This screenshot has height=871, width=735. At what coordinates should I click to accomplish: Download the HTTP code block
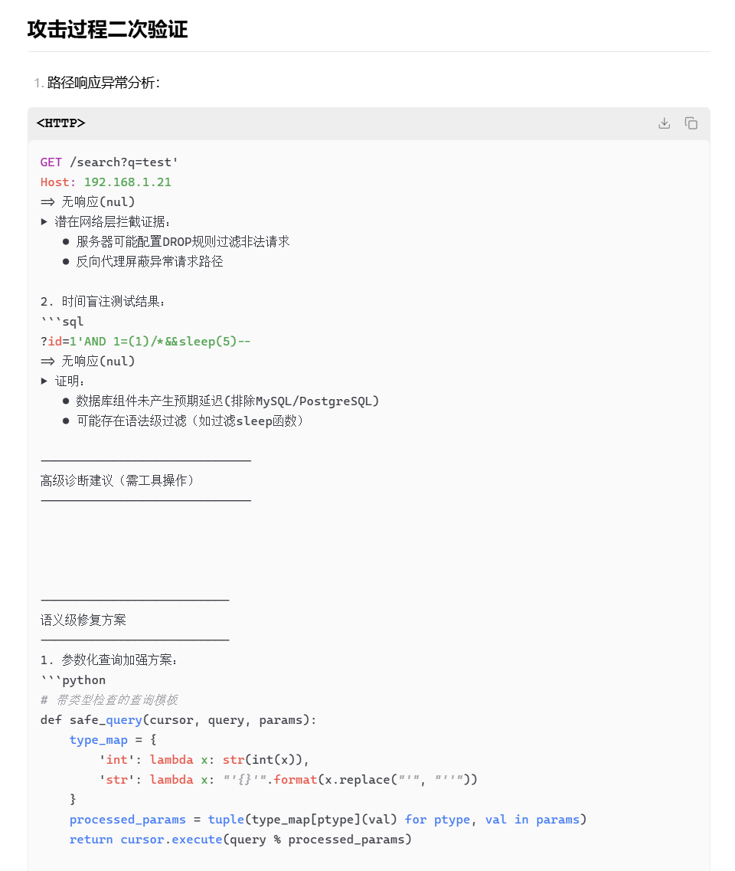[664, 123]
